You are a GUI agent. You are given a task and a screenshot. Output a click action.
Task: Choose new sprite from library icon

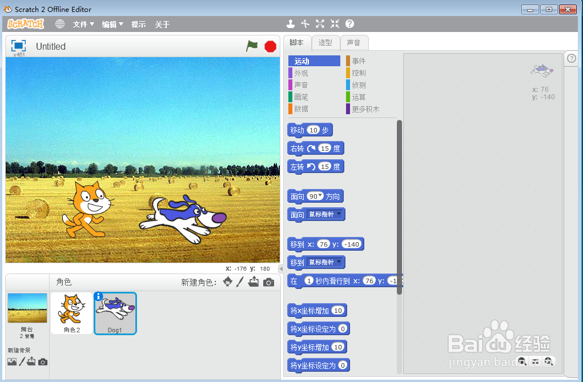tap(228, 282)
